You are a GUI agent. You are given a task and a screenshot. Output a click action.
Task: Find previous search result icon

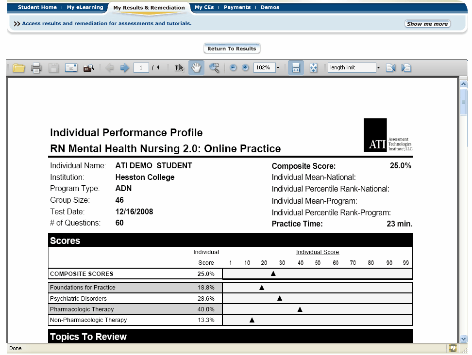391,68
